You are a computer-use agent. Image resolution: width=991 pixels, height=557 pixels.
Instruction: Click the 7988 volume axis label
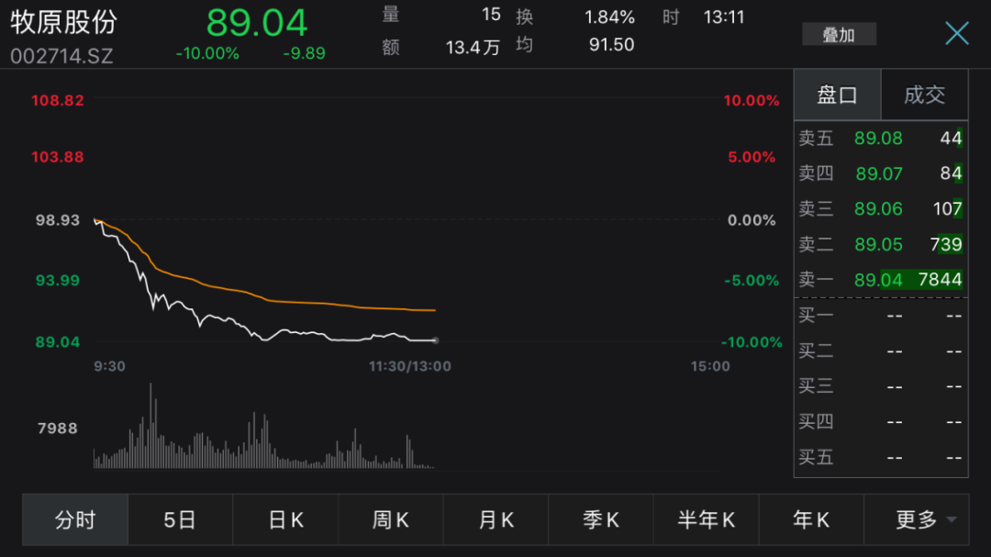(58, 428)
